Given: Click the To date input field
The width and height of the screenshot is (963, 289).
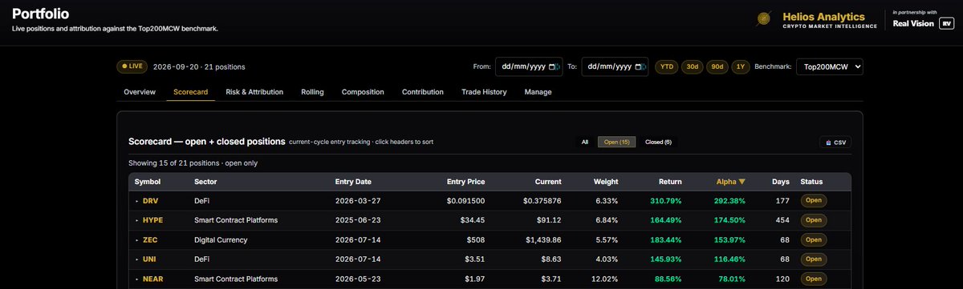Looking at the screenshot, I should [x=614, y=66].
